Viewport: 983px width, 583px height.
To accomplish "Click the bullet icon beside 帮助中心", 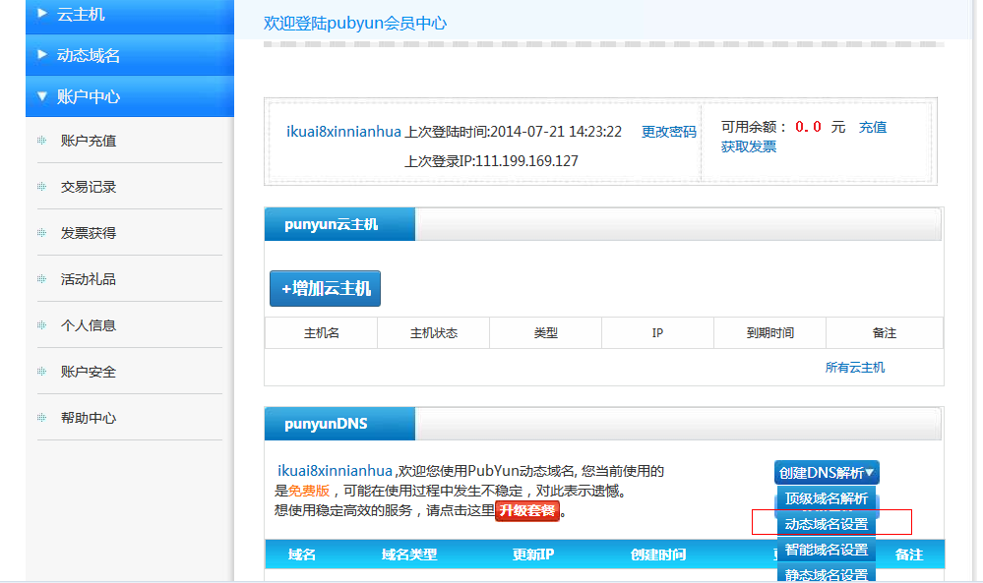I will point(42,418).
